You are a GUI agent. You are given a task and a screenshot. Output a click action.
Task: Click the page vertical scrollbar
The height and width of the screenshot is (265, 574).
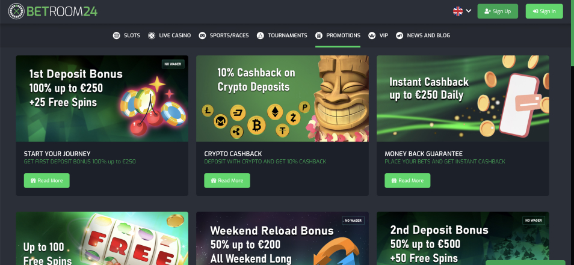(x=572, y=33)
